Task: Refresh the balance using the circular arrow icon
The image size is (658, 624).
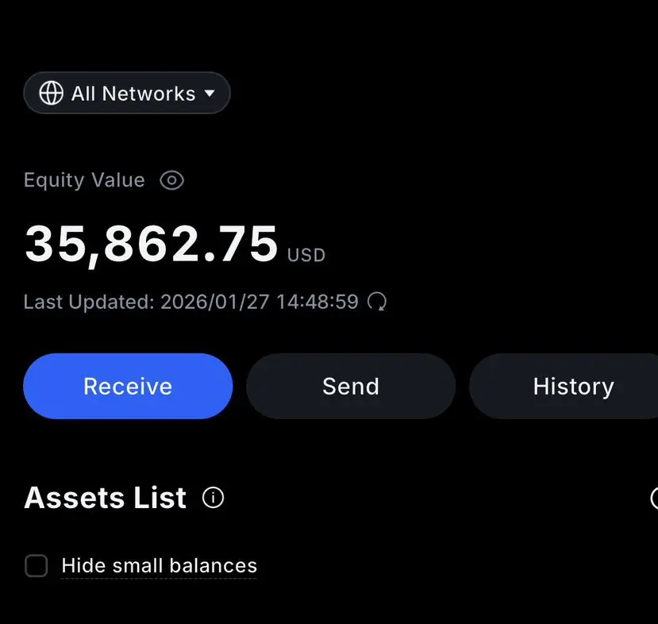Action: tap(378, 302)
